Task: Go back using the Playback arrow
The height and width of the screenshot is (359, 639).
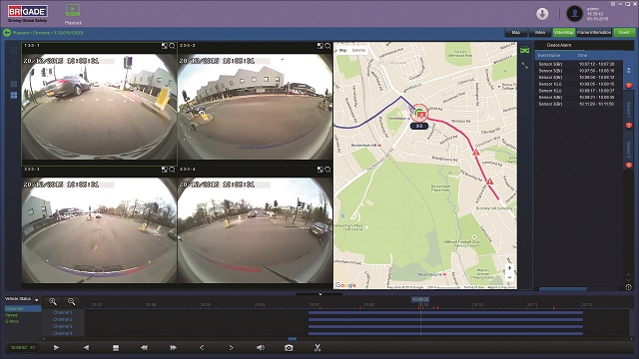Action: [7, 33]
